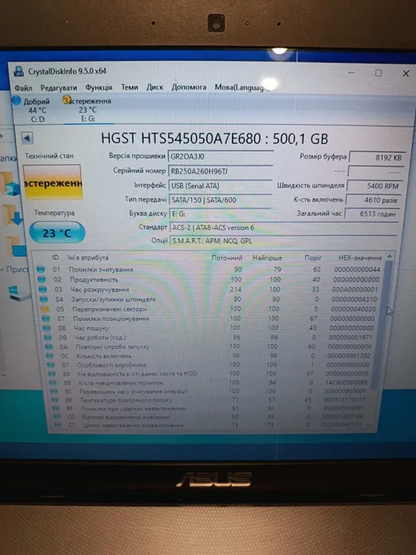Click the drive letter field E: G:
This screenshot has width=416, height=555.
(x=220, y=214)
